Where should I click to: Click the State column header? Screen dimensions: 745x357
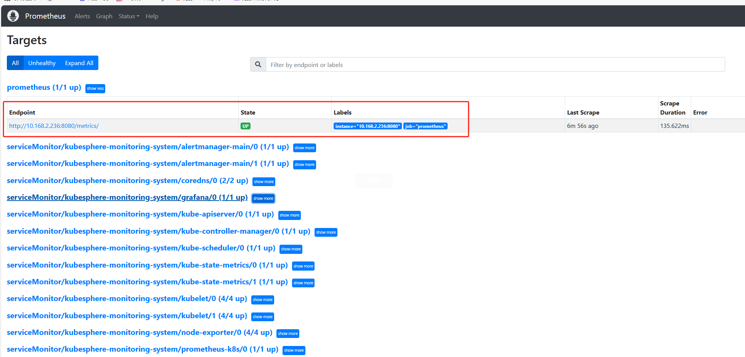point(248,112)
